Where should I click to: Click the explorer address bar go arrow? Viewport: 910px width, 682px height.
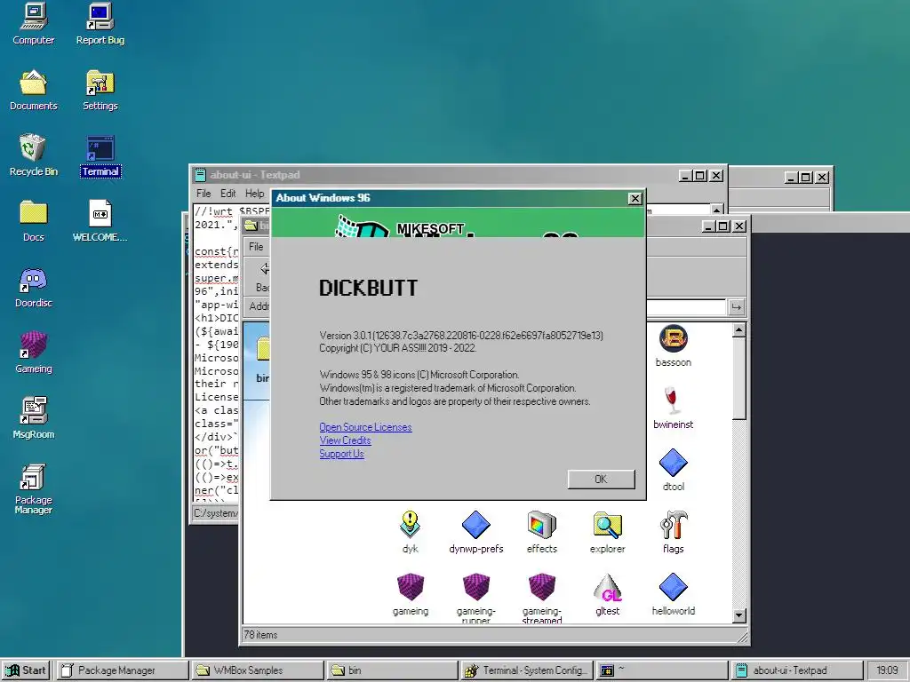click(736, 307)
